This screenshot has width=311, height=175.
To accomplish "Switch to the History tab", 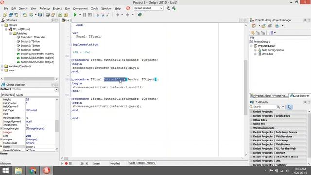I will (151, 163).
